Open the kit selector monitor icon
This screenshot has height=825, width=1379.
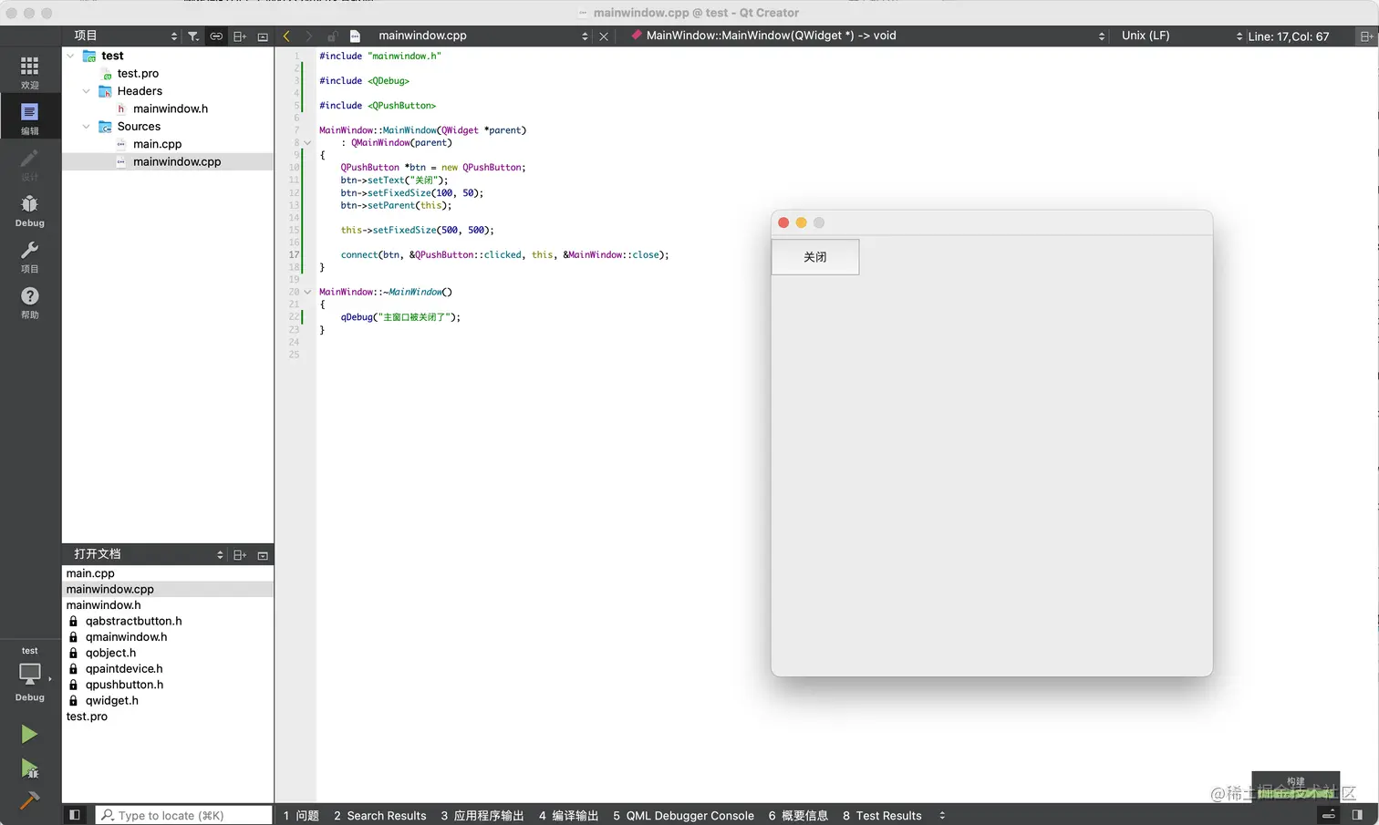click(x=29, y=675)
